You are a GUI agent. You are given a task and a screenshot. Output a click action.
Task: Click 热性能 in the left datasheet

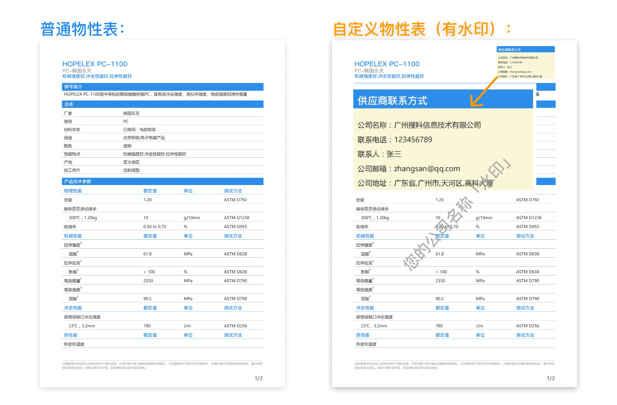(71, 335)
